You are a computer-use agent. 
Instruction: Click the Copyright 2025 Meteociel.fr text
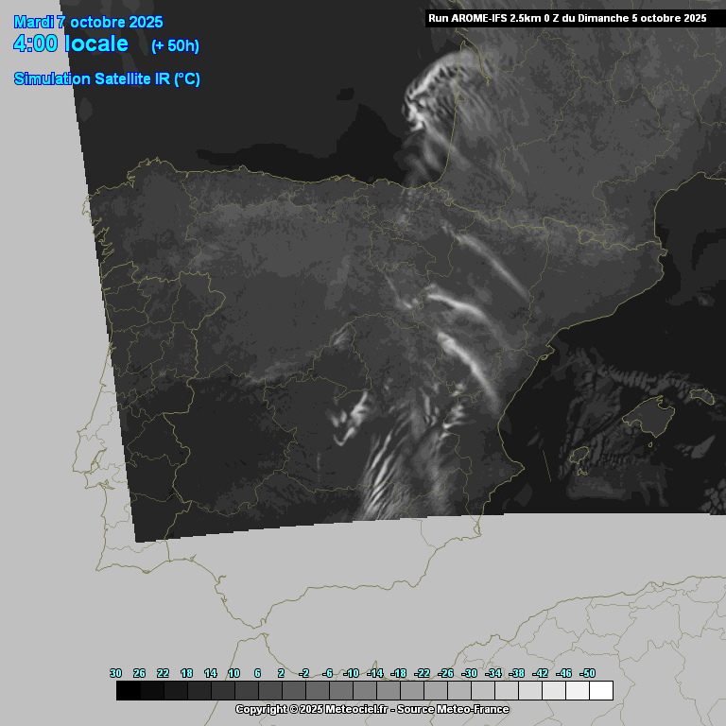[311, 710]
